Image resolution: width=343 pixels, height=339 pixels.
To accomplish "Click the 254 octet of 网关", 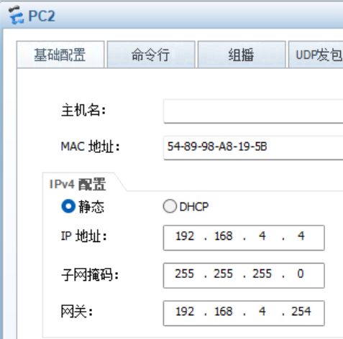I will click(301, 312).
